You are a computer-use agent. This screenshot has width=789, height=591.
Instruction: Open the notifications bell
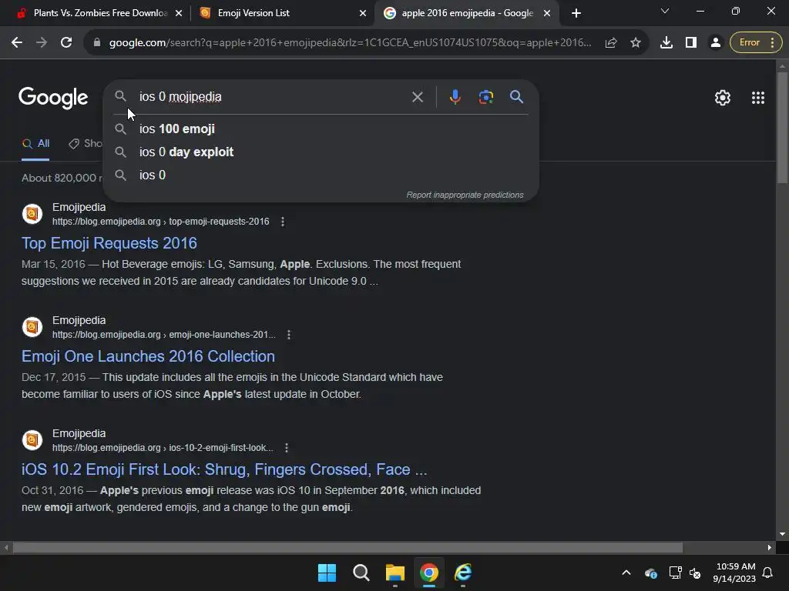click(x=768, y=573)
